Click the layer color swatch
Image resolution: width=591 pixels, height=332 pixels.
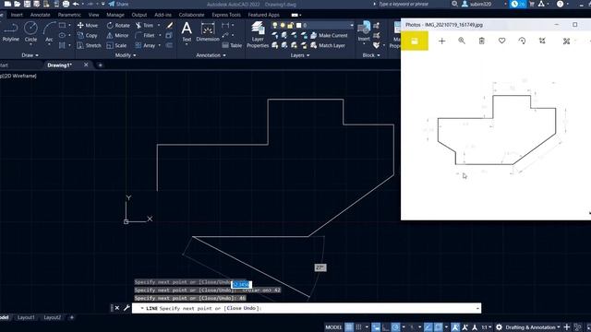(298, 25)
